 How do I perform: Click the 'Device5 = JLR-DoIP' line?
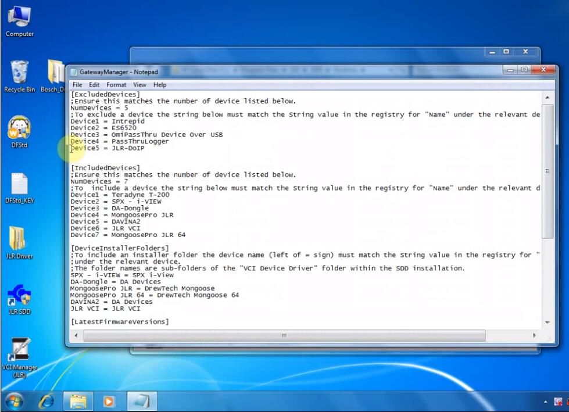pos(108,148)
